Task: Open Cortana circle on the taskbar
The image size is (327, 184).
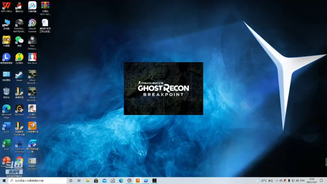Action: (x=71, y=180)
